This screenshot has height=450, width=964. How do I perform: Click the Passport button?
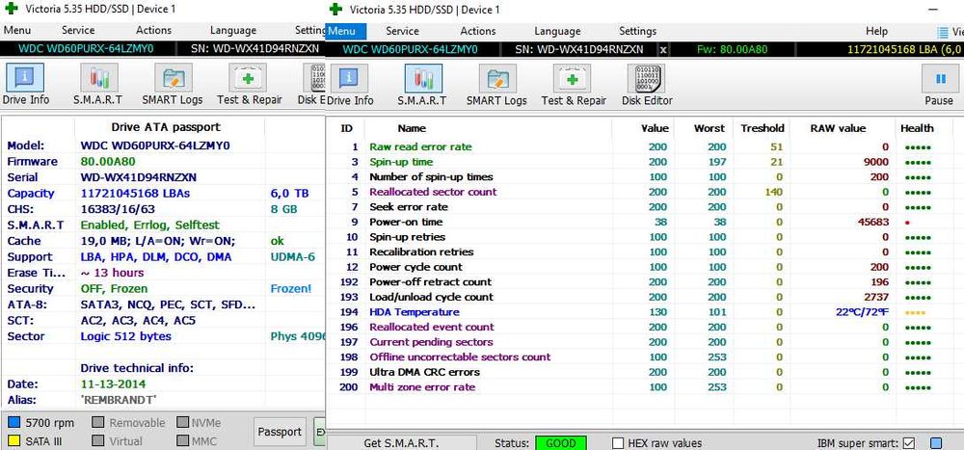[x=280, y=432]
